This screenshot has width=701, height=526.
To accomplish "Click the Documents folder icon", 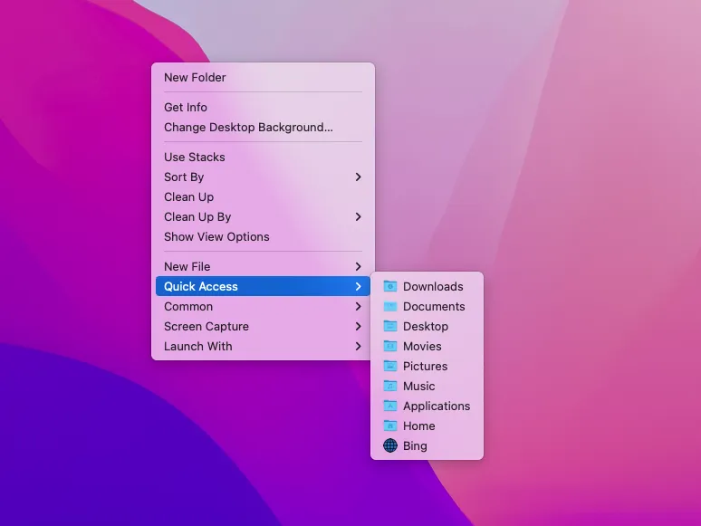I will (390, 306).
